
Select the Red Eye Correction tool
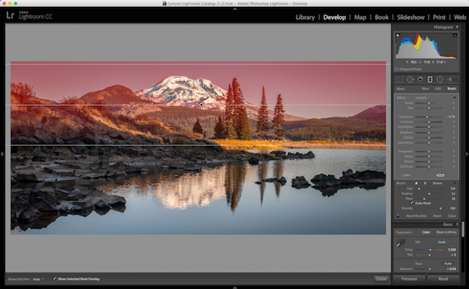[421, 79]
